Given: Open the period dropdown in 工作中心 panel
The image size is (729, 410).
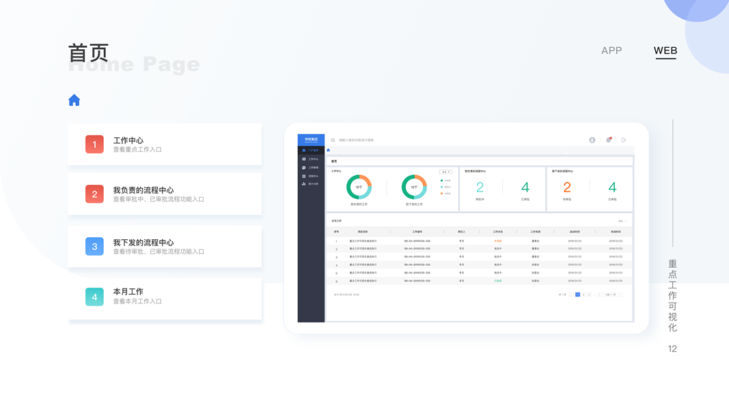Looking at the screenshot, I should click(x=445, y=172).
